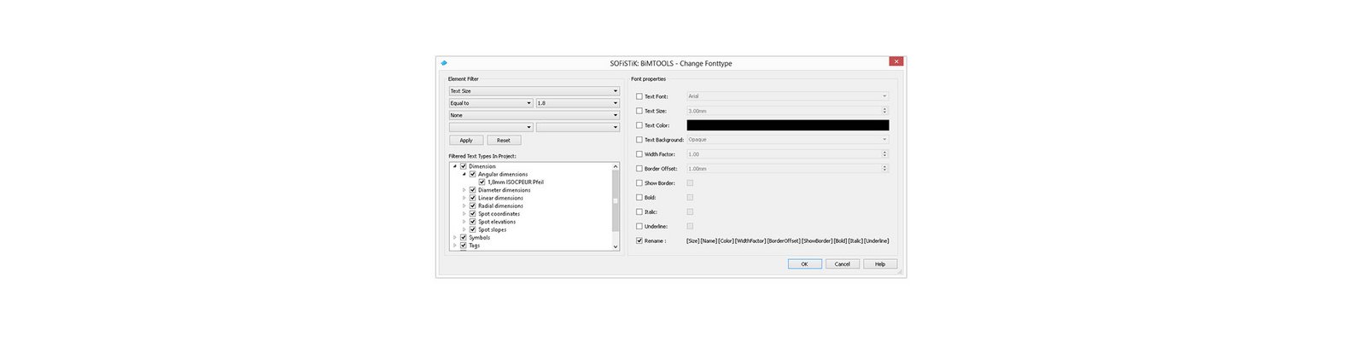Uncheck the Radial dimensions checkbox
This screenshot has height=341, width=1366.
[x=473, y=205]
